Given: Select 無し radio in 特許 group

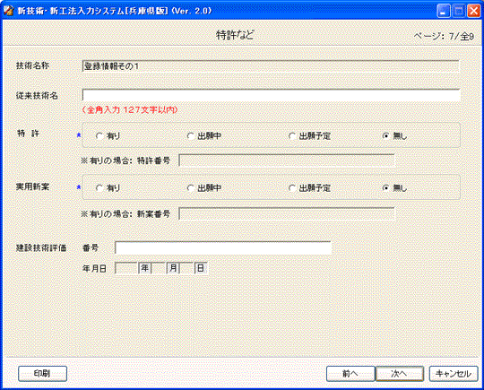Looking at the screenshot, I should pos(385,136).
